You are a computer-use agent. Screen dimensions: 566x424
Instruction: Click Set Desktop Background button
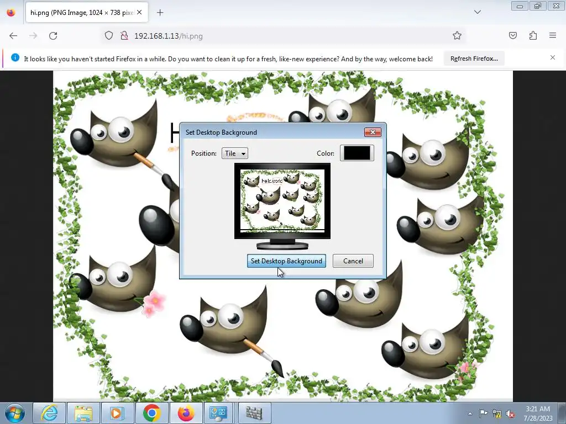[286, 261]
